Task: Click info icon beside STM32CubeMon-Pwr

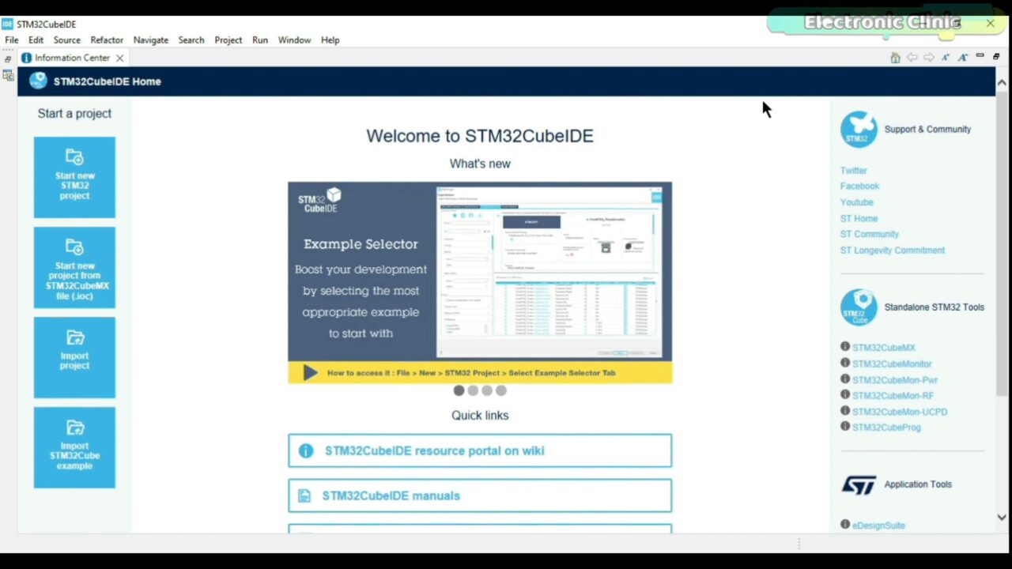Action: (x=845, y=379)
